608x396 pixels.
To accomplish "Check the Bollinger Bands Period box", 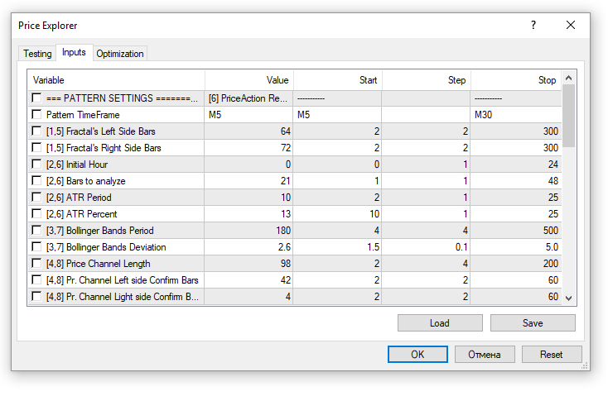I will [x=36, y=231].
